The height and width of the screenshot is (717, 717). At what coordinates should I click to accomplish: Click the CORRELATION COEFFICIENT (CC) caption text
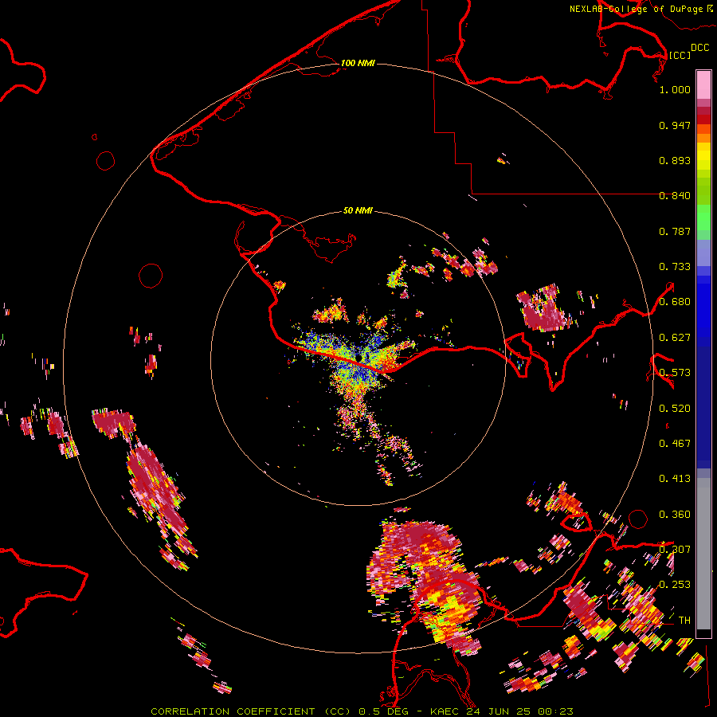click(251, 711)
